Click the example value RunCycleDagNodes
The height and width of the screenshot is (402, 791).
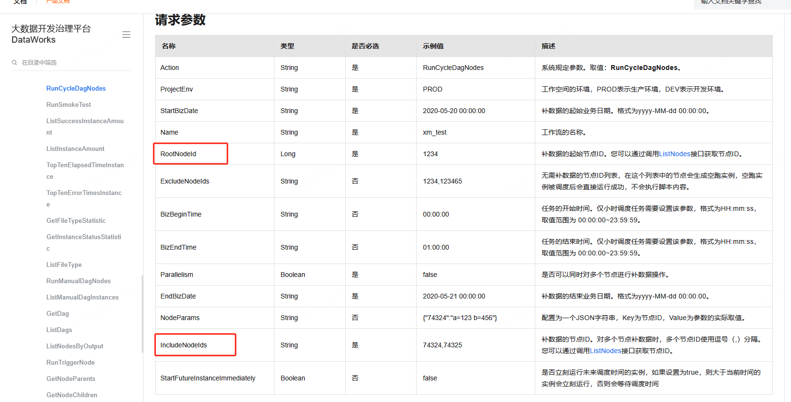(453, 68)
